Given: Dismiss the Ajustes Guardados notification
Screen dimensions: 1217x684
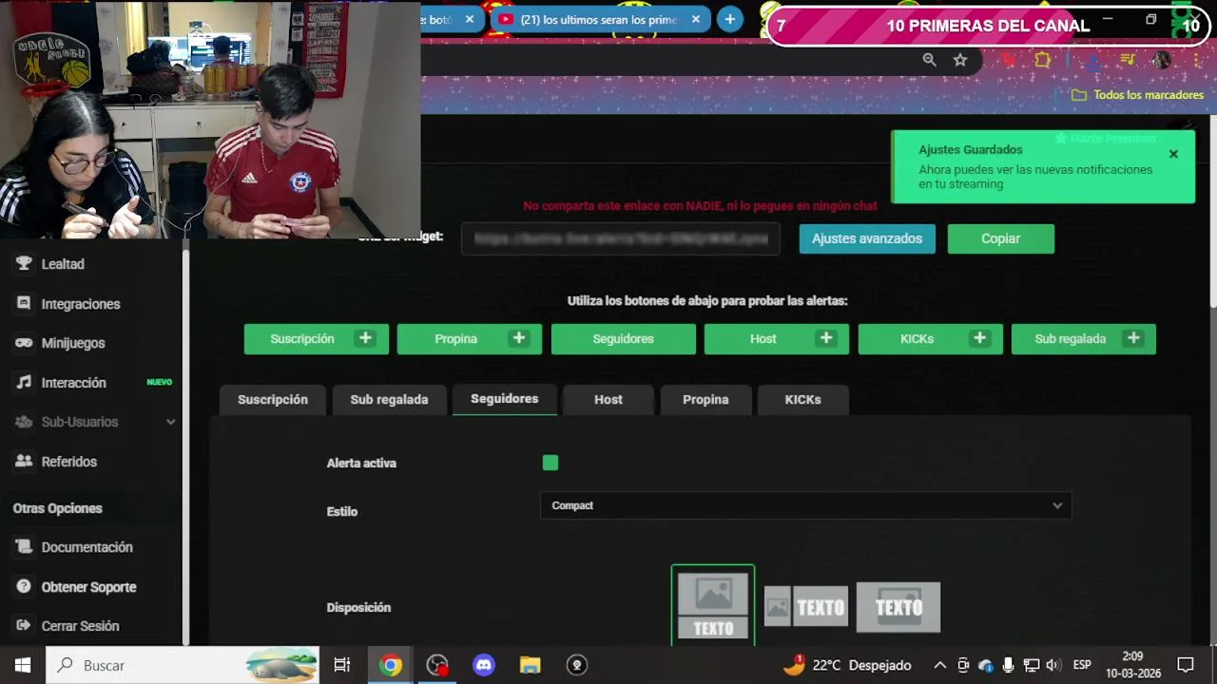Looking at the screenshot, I should tap(1173, 154).
